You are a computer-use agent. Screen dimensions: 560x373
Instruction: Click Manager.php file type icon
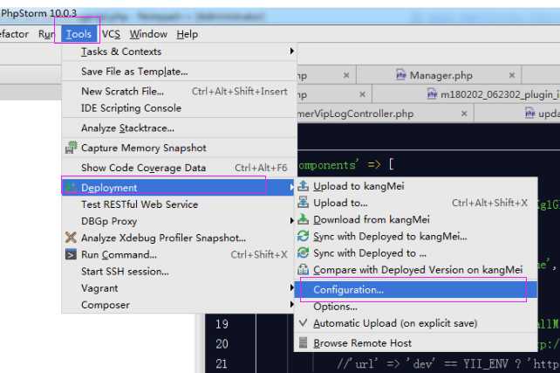coord(401,75)
